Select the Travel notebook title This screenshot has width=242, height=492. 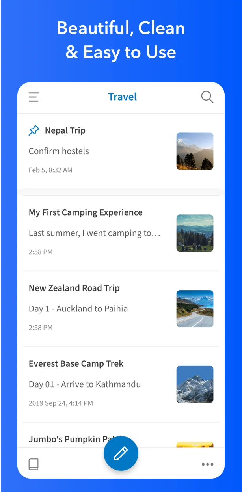(122, 97)
